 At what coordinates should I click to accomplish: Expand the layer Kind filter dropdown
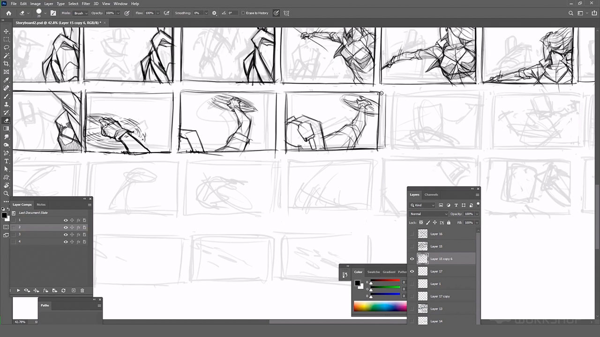pyautogui.click(x=422, y=205)
